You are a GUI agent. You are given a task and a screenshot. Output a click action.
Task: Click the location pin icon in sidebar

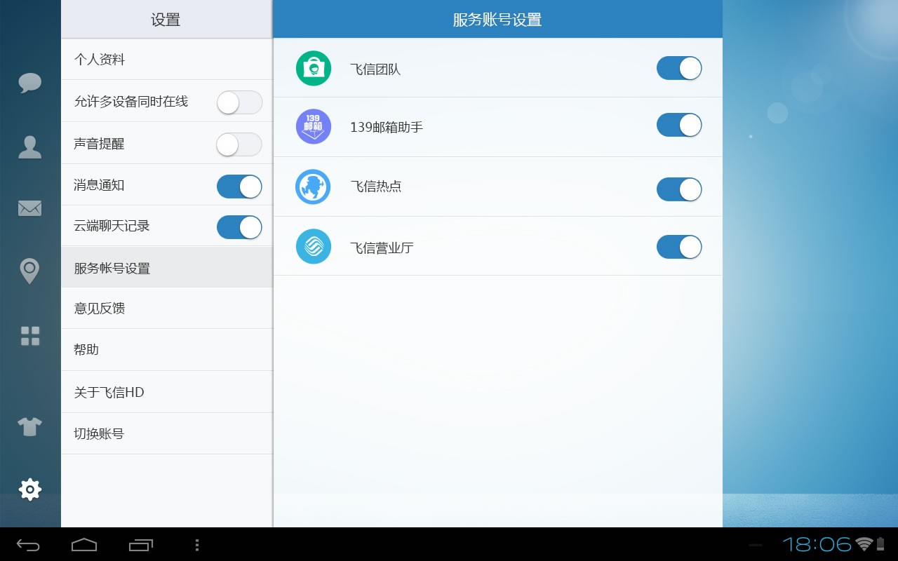click(29, 271)
